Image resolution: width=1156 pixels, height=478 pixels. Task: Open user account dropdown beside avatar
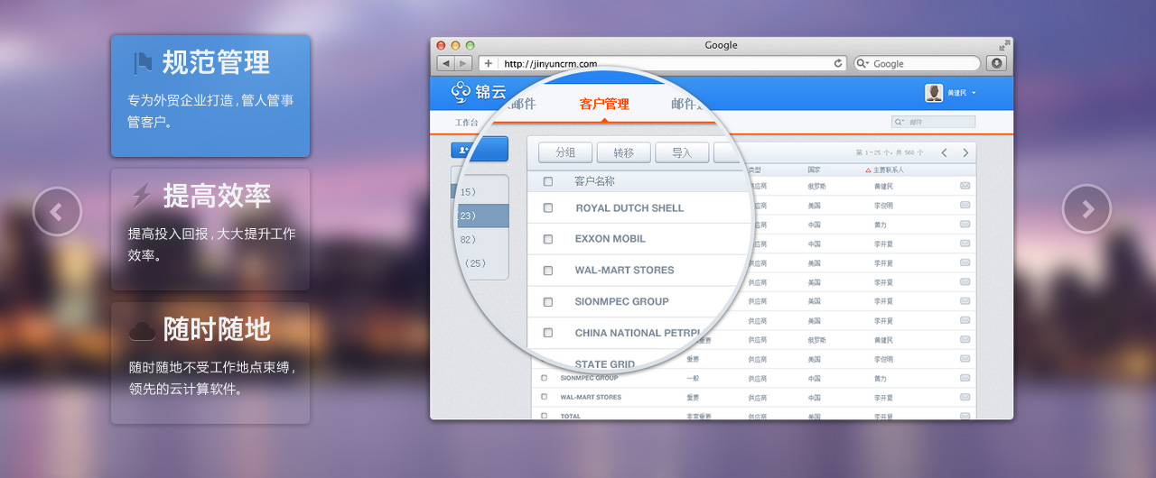974,93
